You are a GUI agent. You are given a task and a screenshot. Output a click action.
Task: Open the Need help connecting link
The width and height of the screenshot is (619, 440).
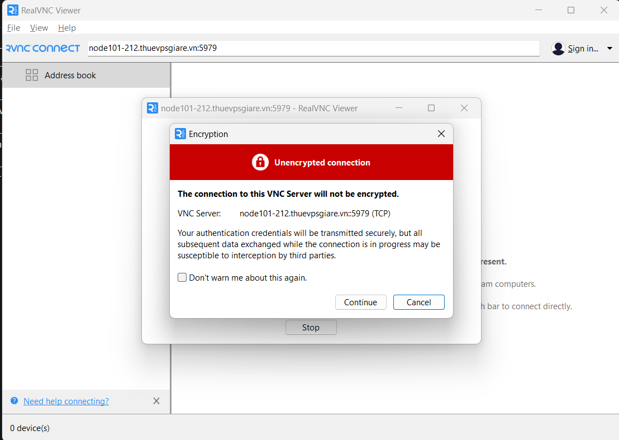66,401
